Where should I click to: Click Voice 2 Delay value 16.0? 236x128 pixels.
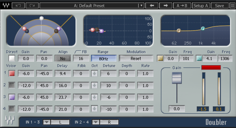pyautogui.click(x=63, y=85)
